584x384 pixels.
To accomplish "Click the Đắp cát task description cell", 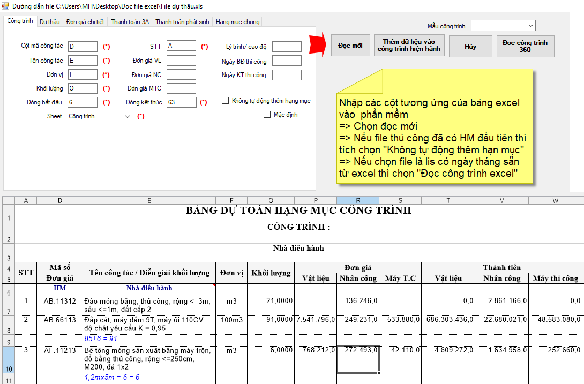I will pos(149,325).
